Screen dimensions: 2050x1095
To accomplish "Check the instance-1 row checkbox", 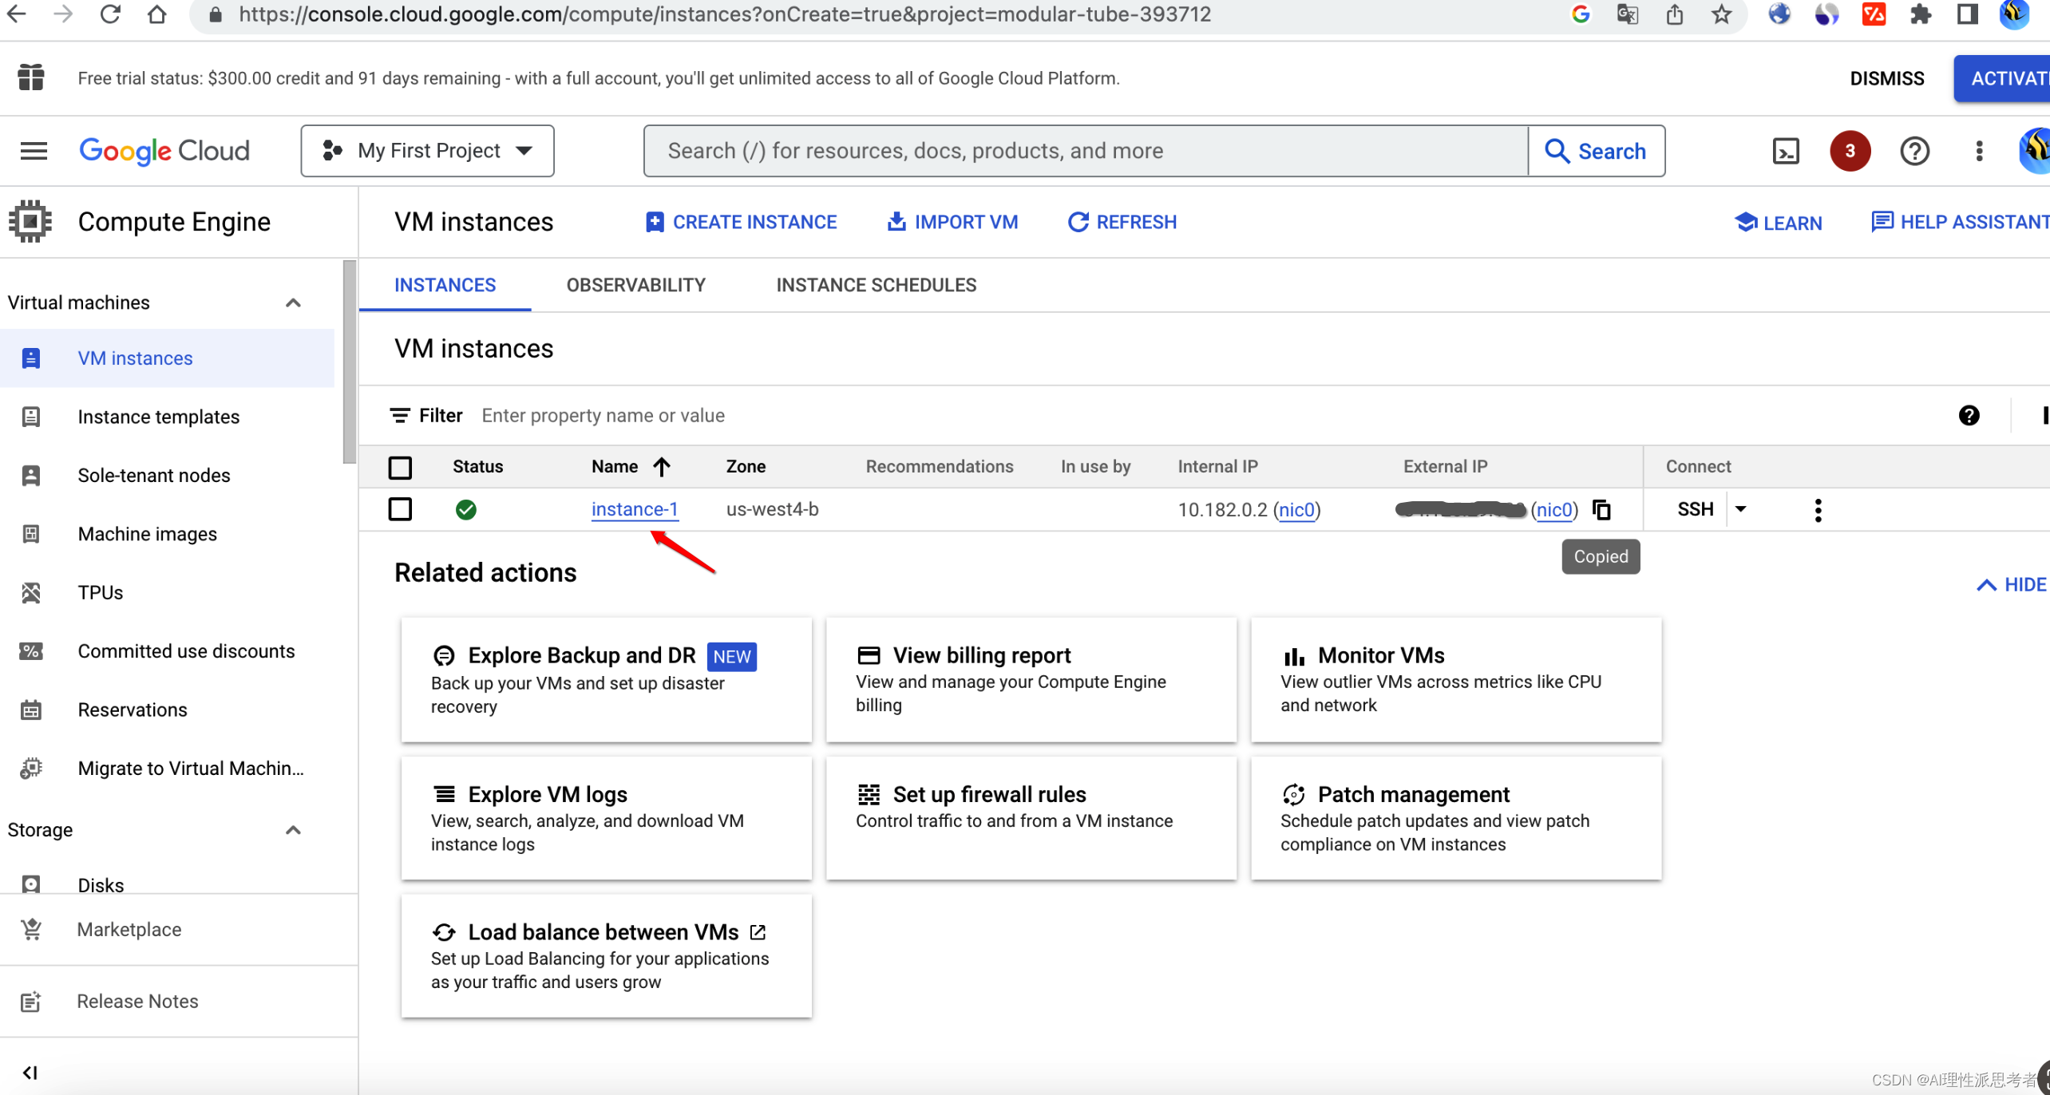I will pos(400,509).
